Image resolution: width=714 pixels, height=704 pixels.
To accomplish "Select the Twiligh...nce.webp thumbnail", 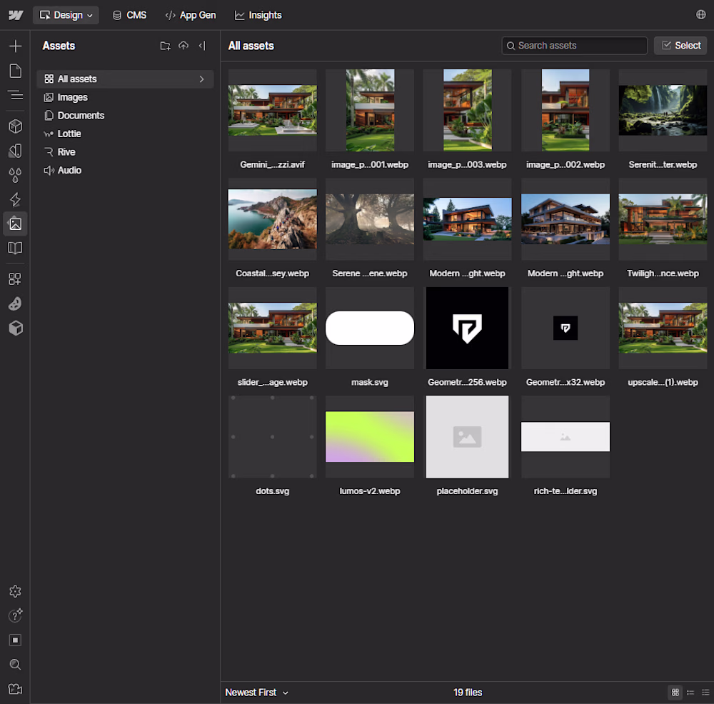I will coord(663,218).
